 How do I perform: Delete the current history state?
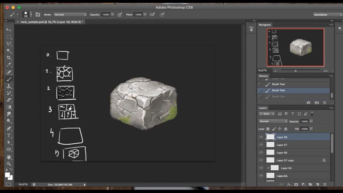tap(325, 103)
